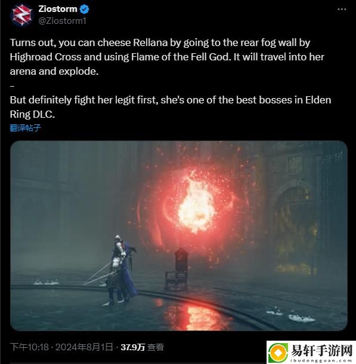Click the blue verified checkmark badge
Viewport: 356px width, 364px height.
point(85,10)
